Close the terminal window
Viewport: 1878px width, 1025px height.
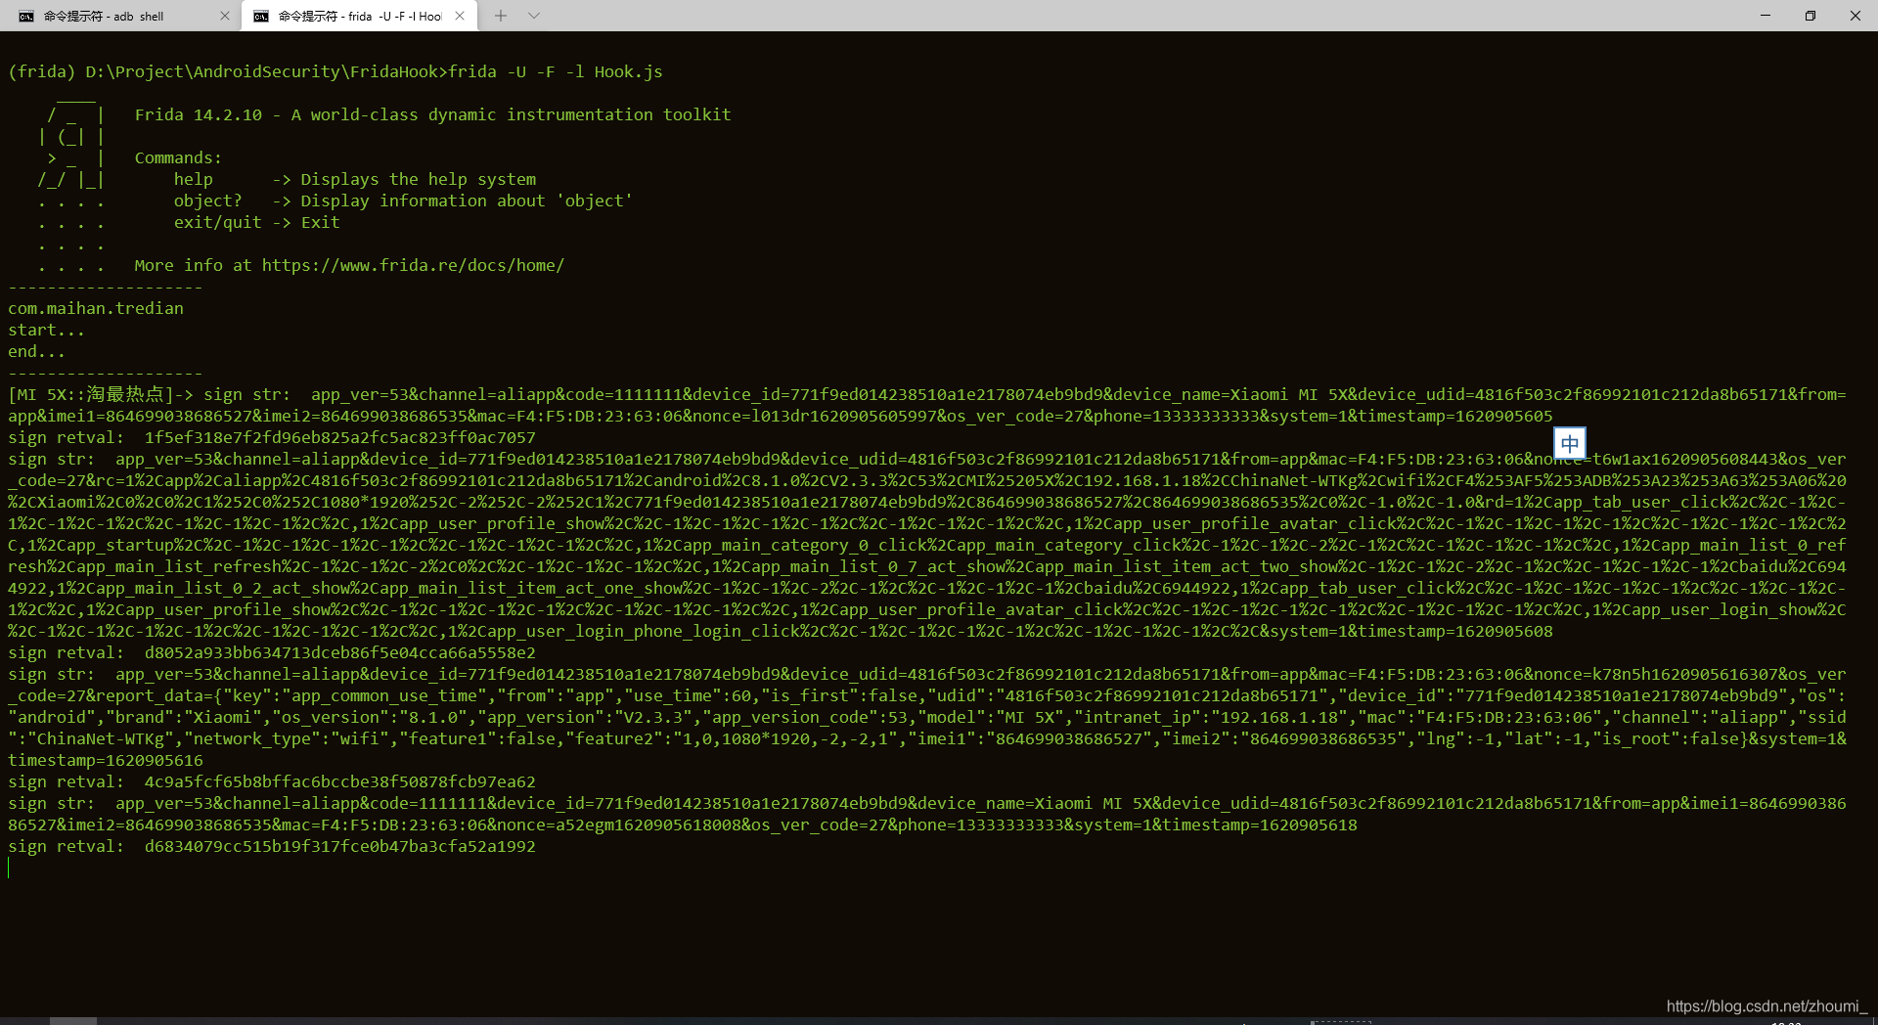click(x=1856, y=16)
